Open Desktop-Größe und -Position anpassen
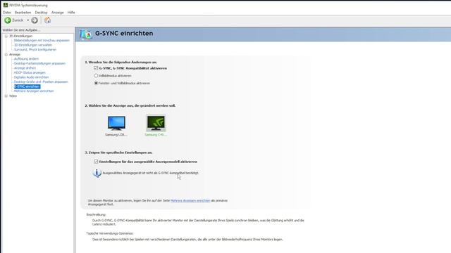The width and height of the screenshot is (451, 253). point(41,82)
